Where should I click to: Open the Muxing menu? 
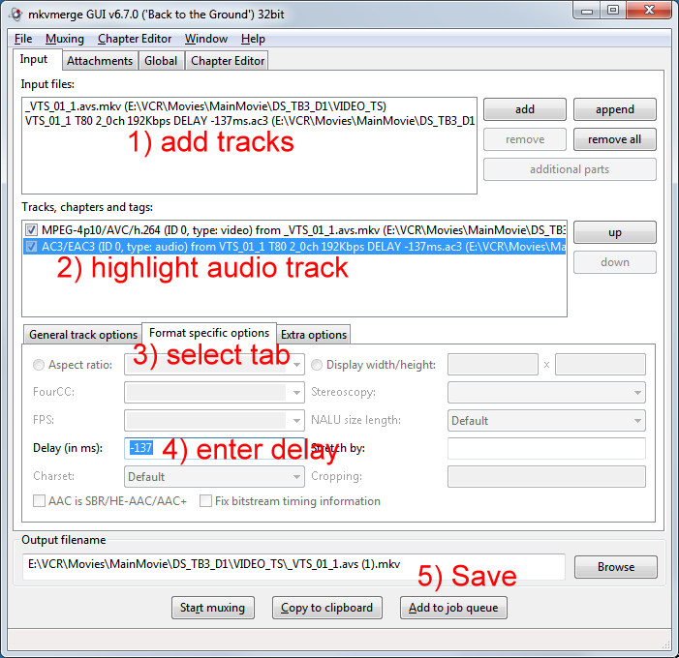click(65, 39)
